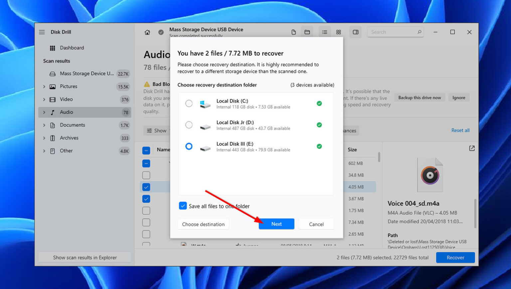Open the Disk Drill home icon
This screenshot has width=511, height=289.
[x=147, y=32]
